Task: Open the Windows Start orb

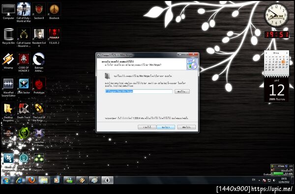Action: (6, 180)
